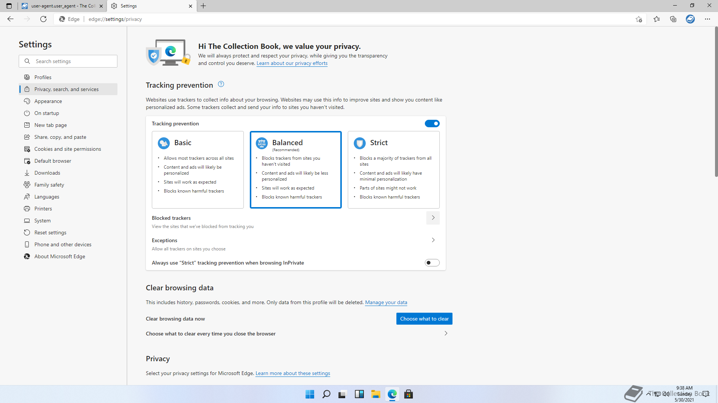Click the search magnifier in Settings
This screenshot has width=718, height=403.
tap(27, 61)
